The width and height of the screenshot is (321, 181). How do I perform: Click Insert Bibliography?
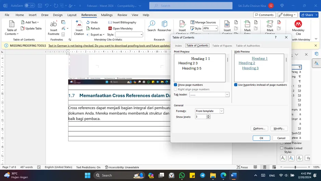click(122, 22)
